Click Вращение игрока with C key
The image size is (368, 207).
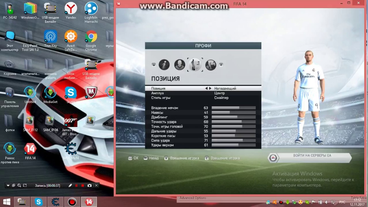tap(222, 158)
